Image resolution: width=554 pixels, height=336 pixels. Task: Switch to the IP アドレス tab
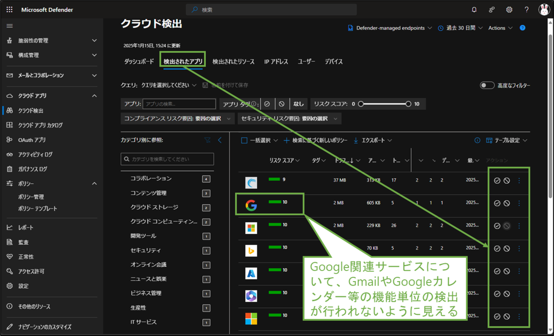click(x=276, y=61)
